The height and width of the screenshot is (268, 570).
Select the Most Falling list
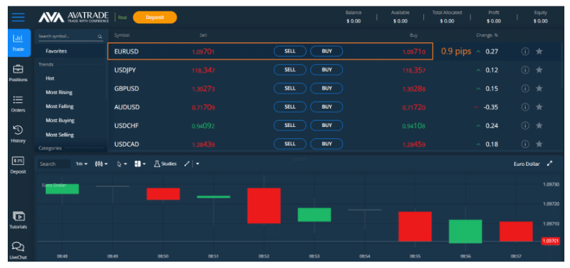point(60,106)
